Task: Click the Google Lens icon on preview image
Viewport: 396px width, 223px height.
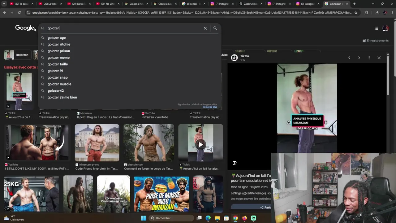Action: [x=235, y=163]
